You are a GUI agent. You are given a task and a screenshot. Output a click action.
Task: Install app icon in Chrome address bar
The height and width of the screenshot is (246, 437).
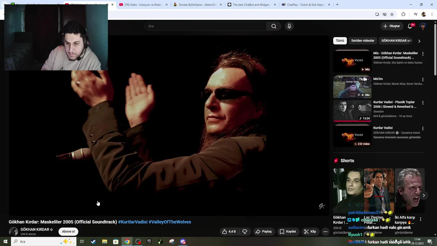(x=377, y=14)
